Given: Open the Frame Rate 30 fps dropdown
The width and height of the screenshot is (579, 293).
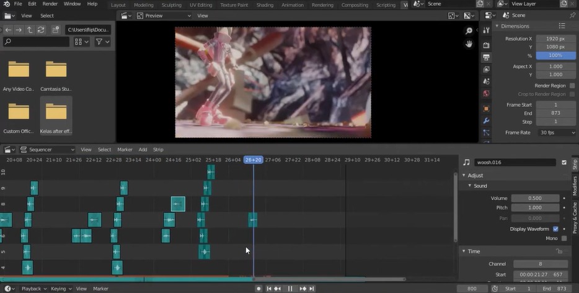Looking at the screenshot, I should (x=557, y=133).
